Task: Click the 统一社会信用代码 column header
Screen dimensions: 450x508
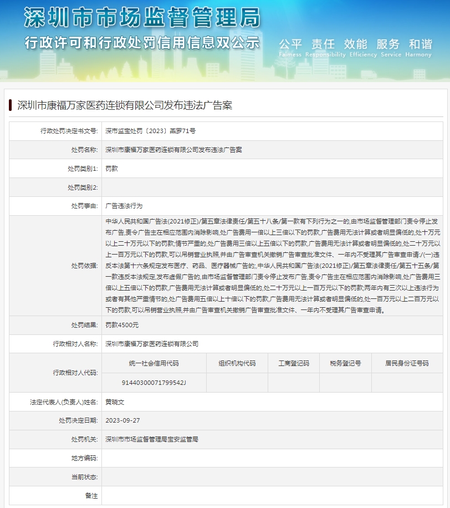Action: (154, 363)
